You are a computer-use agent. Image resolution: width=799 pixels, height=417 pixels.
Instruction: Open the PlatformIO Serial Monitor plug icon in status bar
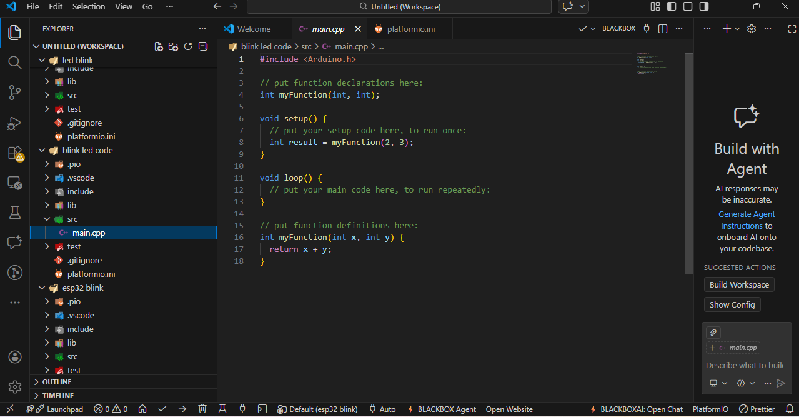[x=242, y=409]
